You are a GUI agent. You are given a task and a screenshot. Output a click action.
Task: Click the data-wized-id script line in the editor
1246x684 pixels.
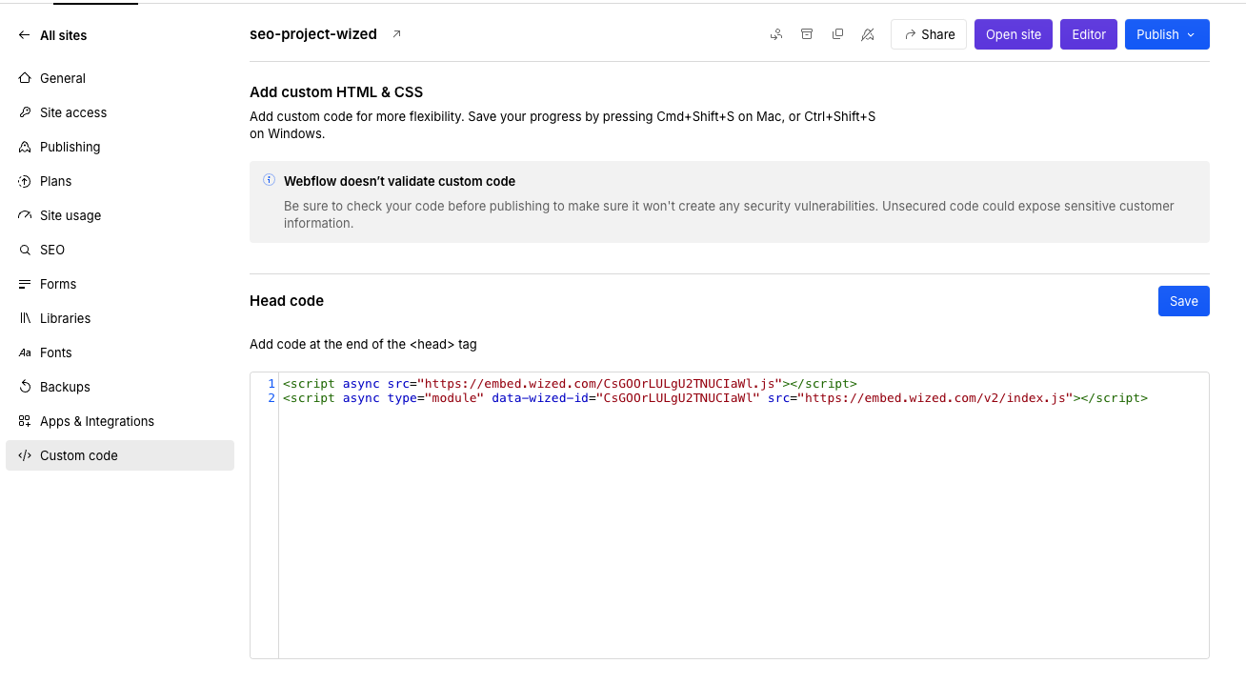(x=715, y=398)
